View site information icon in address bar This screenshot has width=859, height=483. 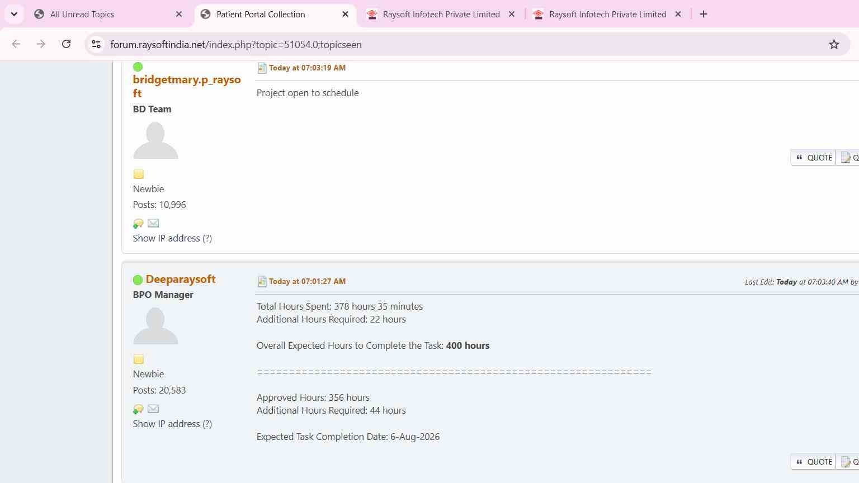[96, 44]
